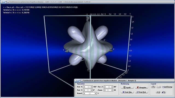Viewport: 175px width, 98px height.
Task: Click the Rot. X slider thumb
Action: (x=89, y=87)
